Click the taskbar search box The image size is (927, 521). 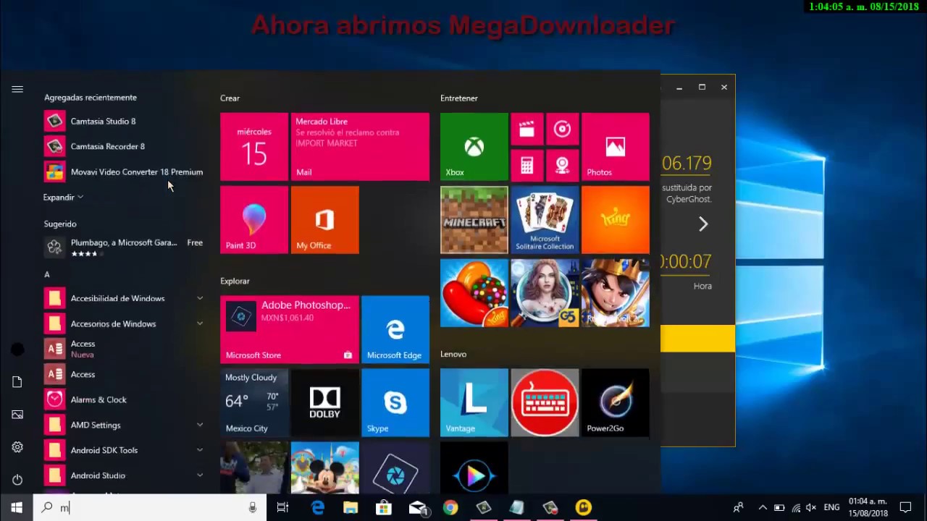click(x=150, y=507)
